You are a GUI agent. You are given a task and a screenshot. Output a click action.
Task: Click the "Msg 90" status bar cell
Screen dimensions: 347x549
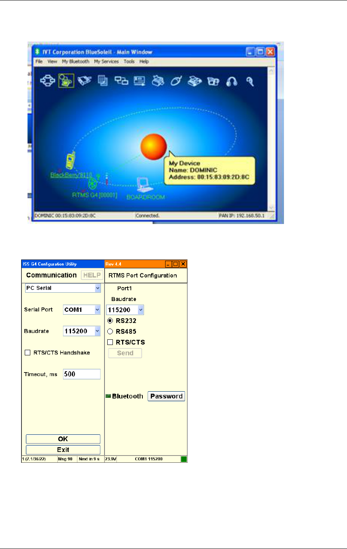tap(67, 459)
